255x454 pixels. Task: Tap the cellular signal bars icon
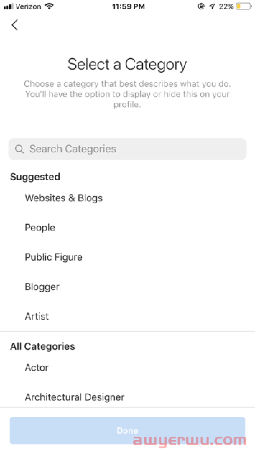point(9,6)
